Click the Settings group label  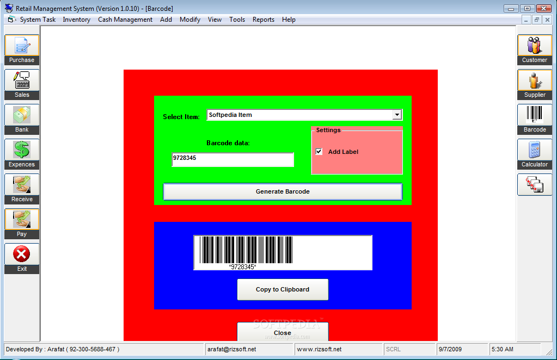[328, 130]
